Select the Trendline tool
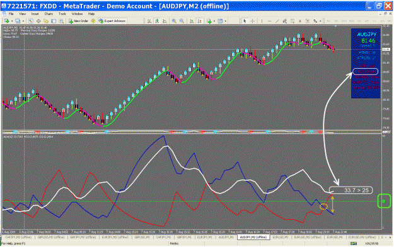 pos(277,21)
